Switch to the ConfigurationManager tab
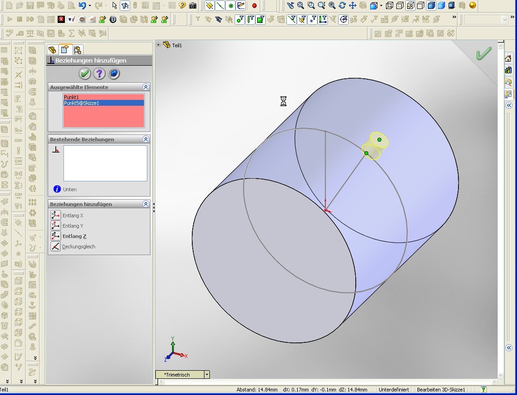This screenshot has width=517, height=395. (x=77, y=49)
